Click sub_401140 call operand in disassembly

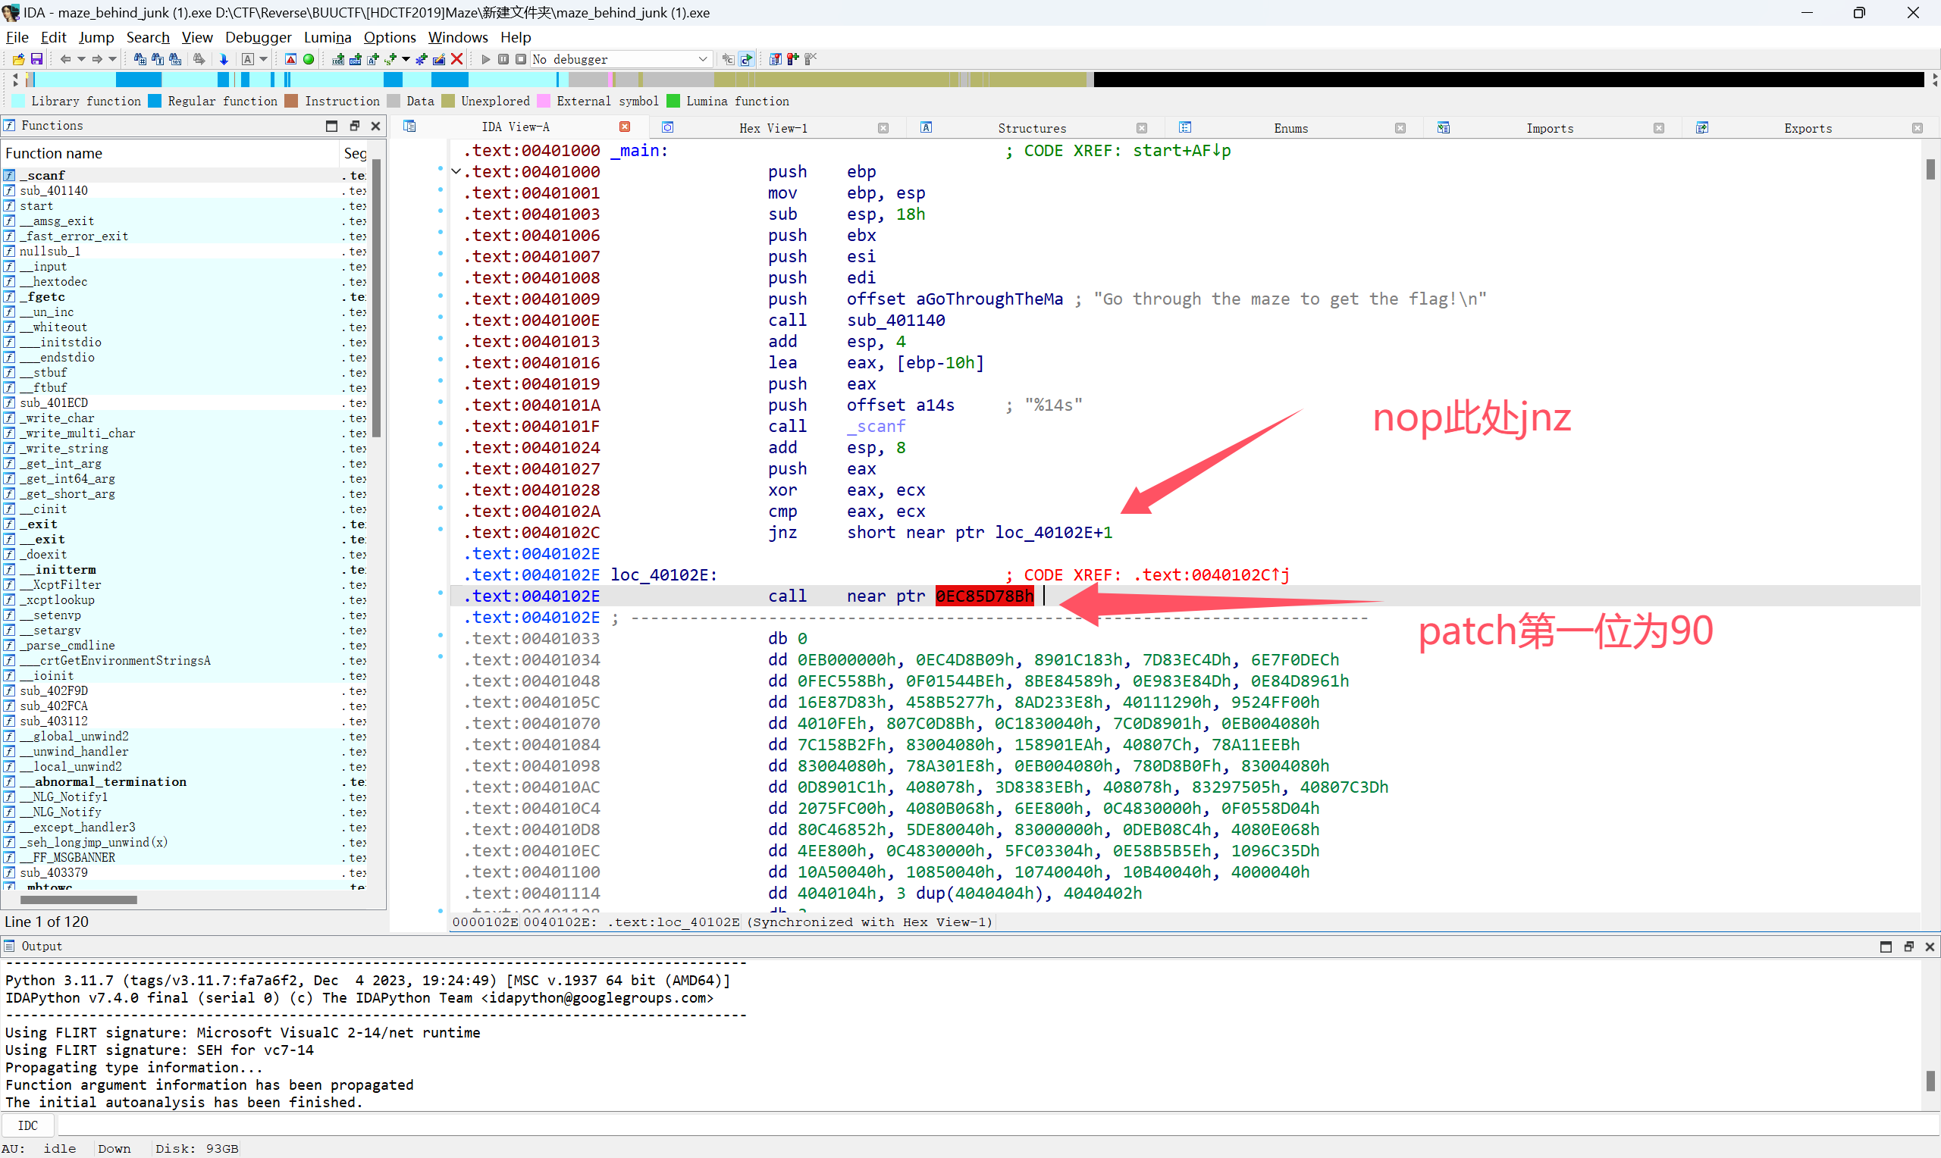(x=895, y=321)
